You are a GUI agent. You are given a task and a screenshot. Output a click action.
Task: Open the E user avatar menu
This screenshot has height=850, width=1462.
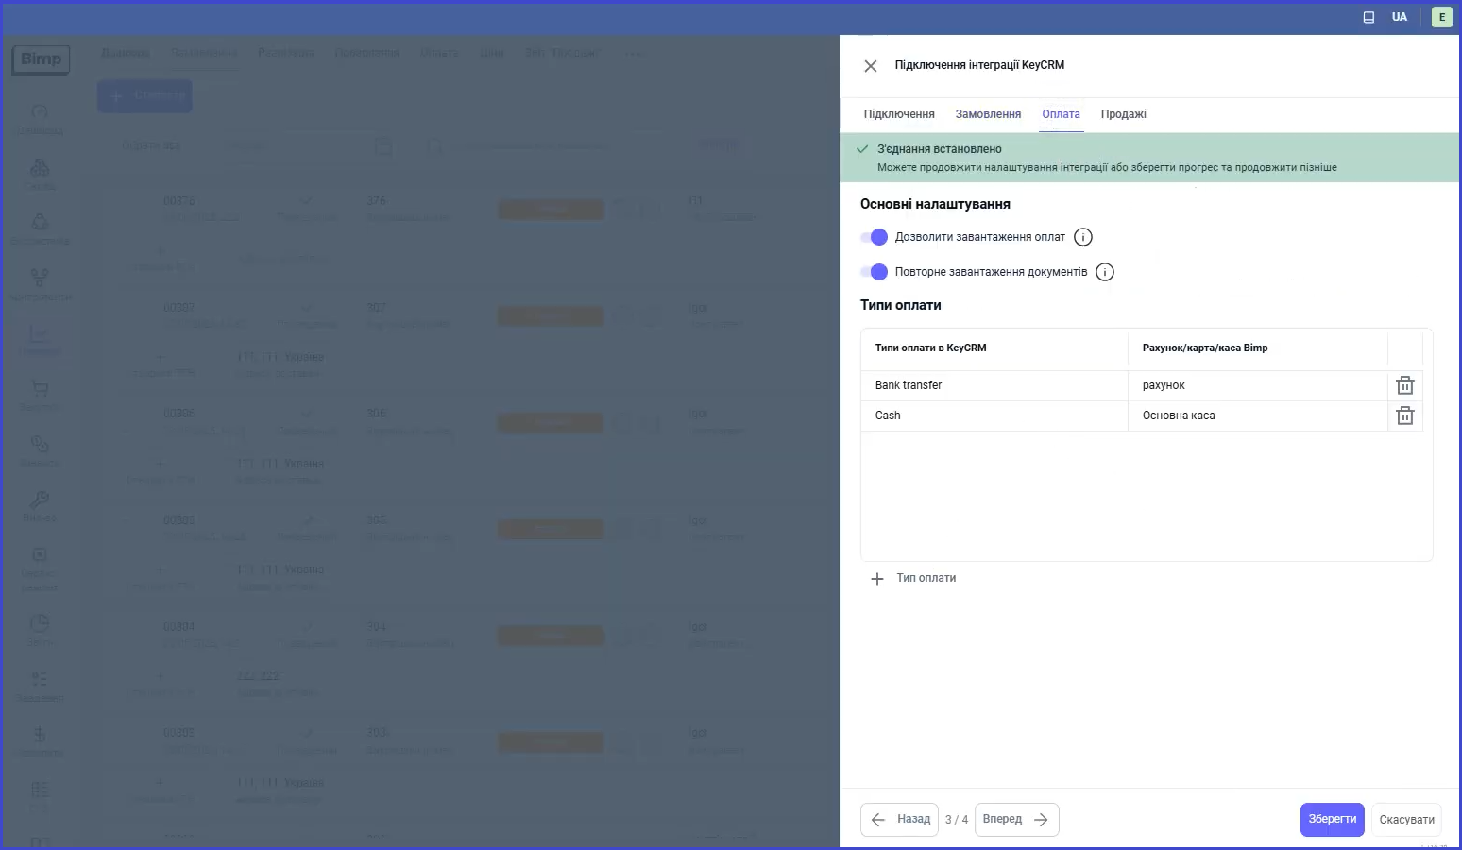click(x=1441, y=17)
